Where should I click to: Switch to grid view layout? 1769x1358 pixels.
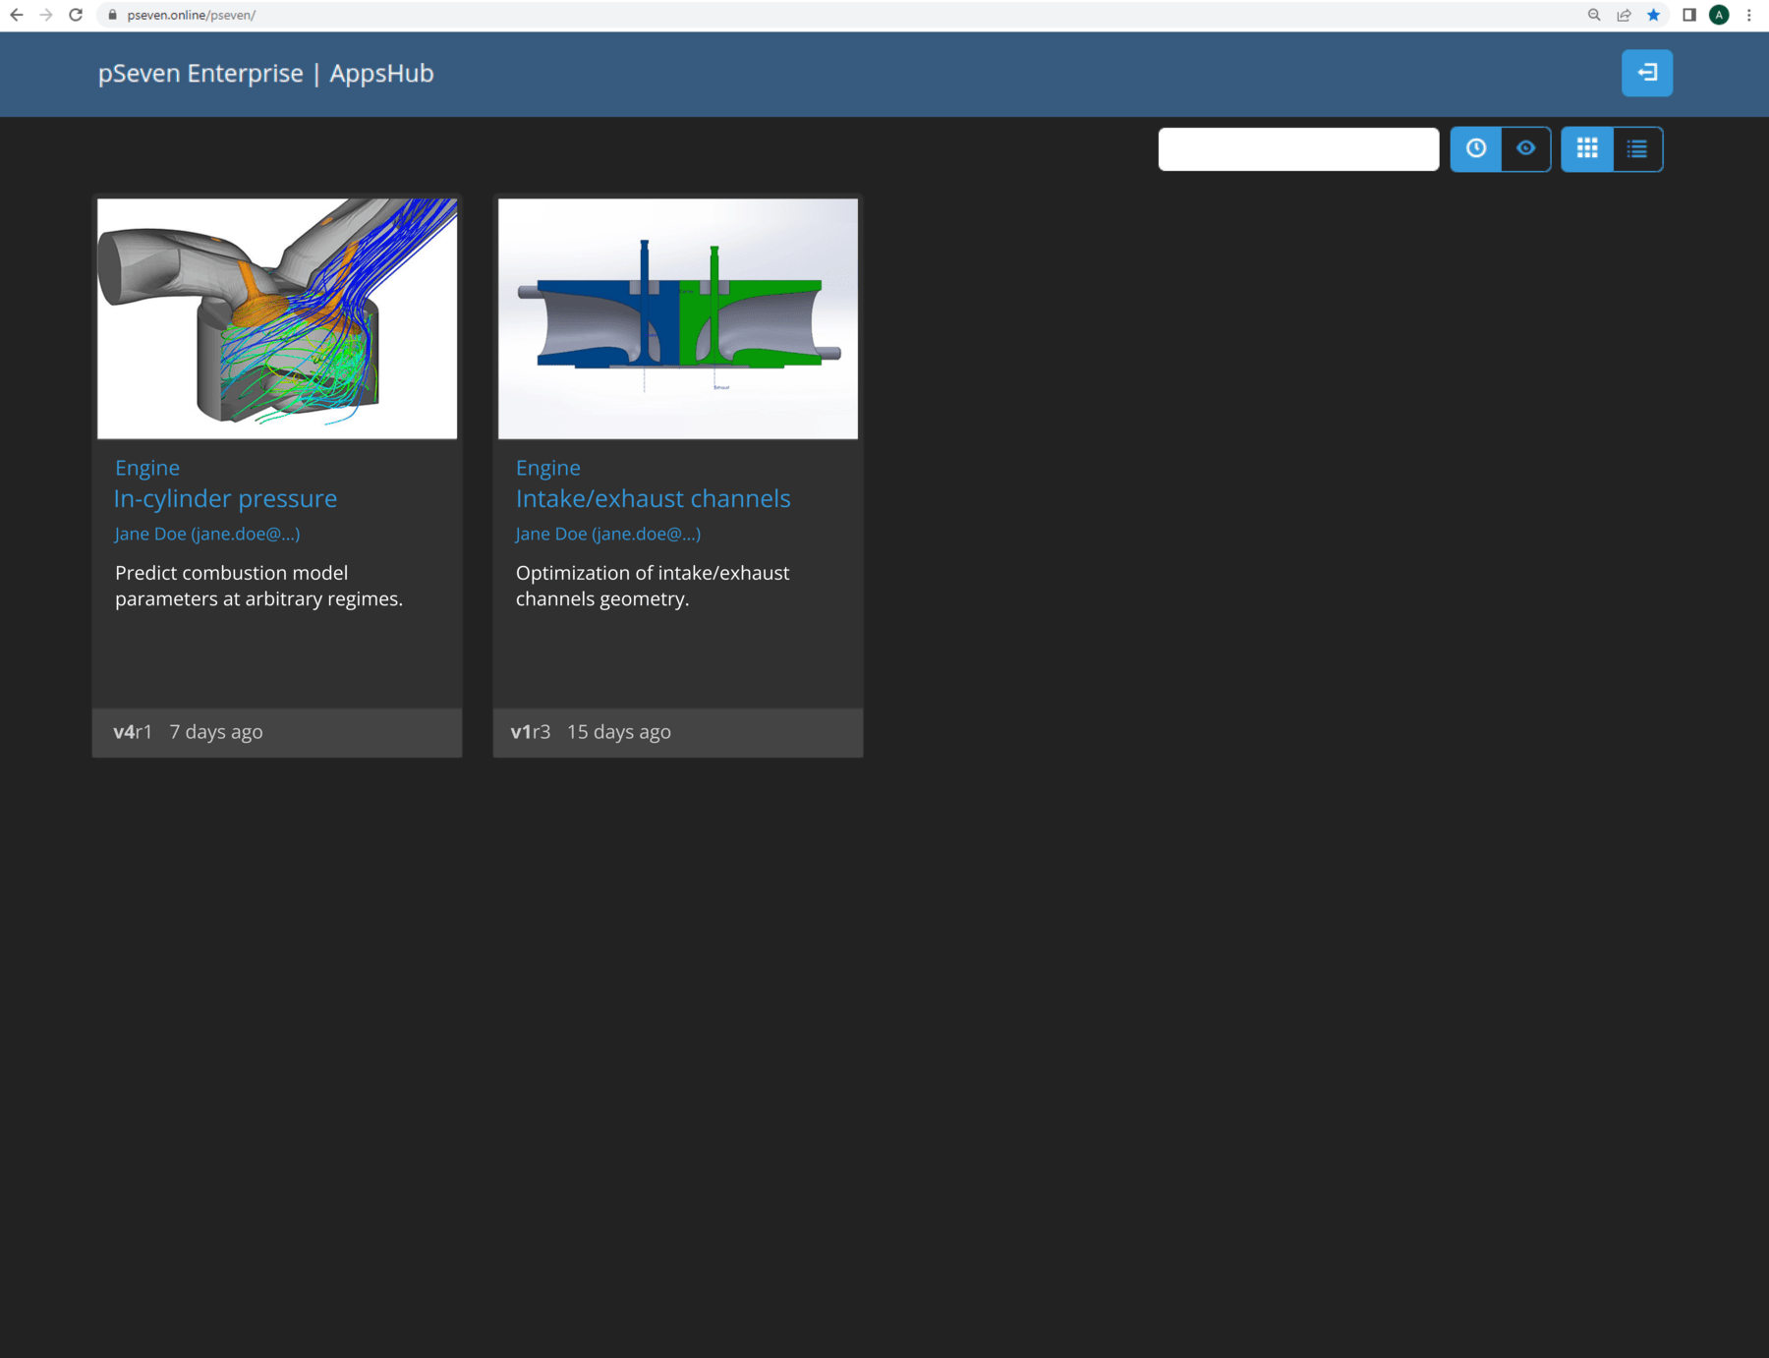coord(1587,148)
